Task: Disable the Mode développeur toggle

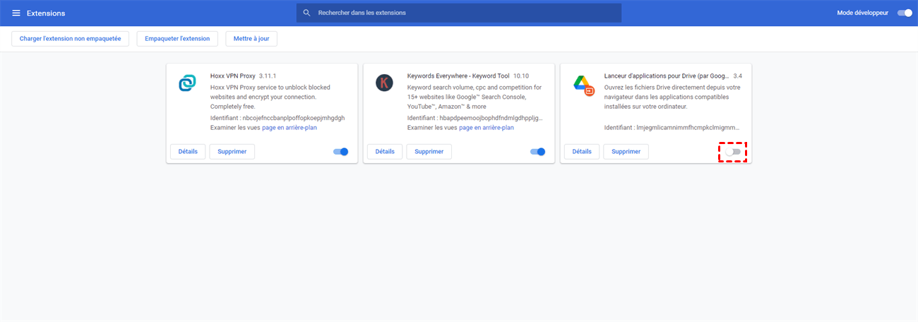Action: pyautogui.click(x=904, y=13)
